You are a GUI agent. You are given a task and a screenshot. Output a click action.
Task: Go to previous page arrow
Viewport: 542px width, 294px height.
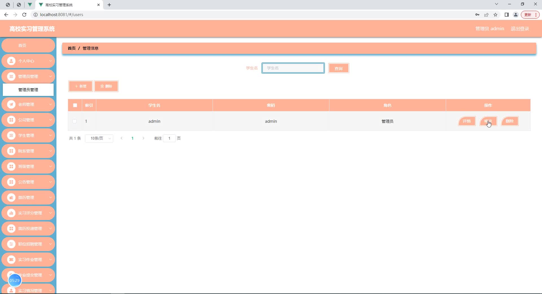(122, 138)
